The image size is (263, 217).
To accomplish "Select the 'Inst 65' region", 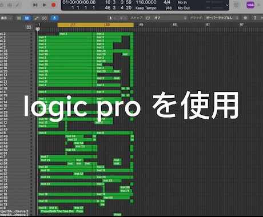I will tap(116, 198).
